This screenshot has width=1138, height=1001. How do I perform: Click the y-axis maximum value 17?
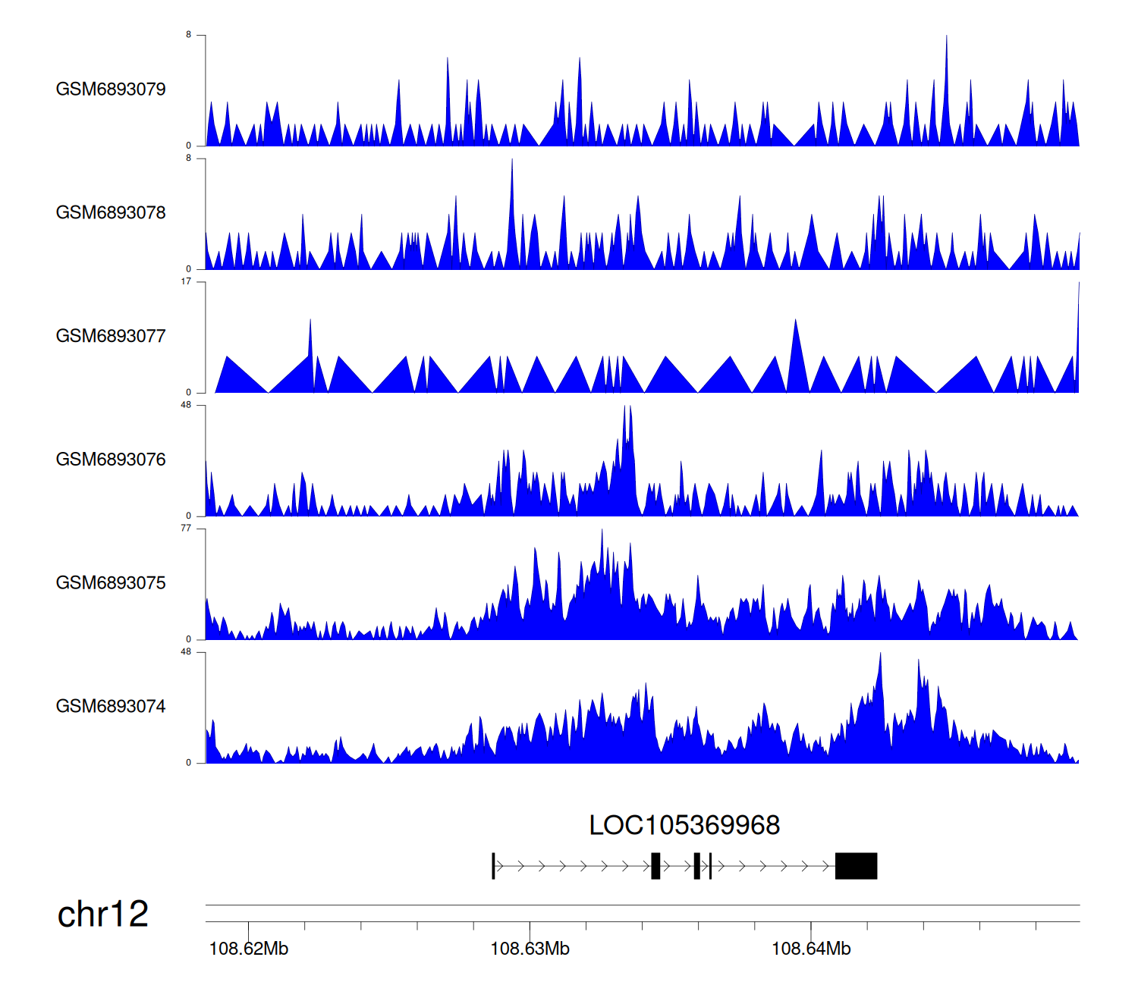[186, 282]
